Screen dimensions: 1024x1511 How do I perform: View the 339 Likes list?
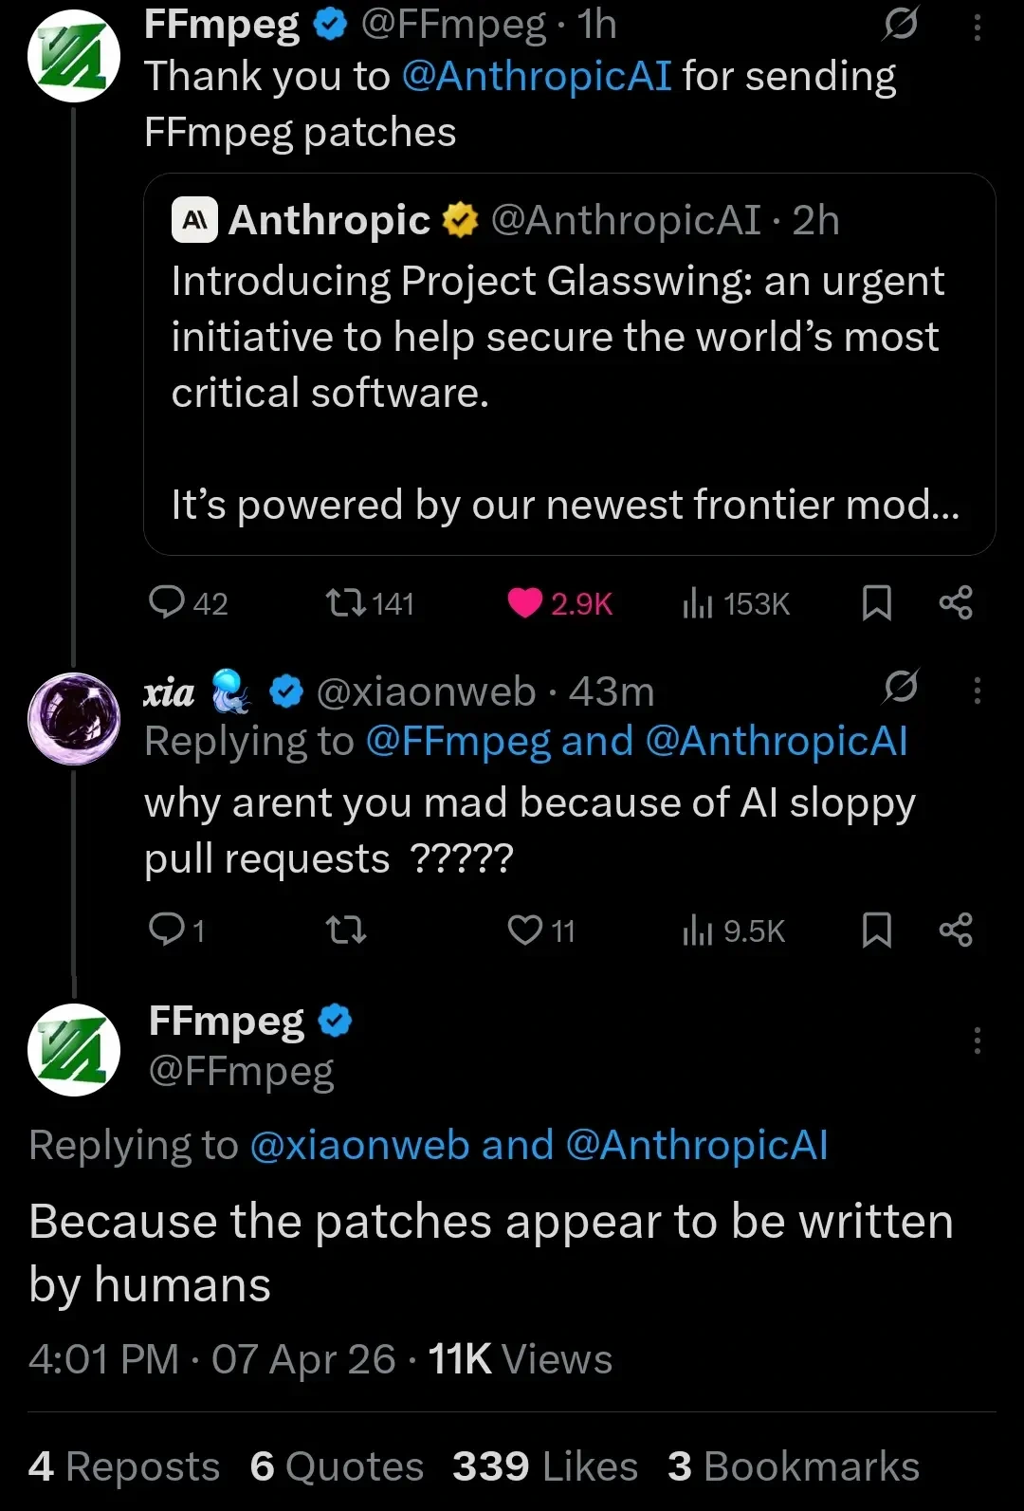[545, 1466]
